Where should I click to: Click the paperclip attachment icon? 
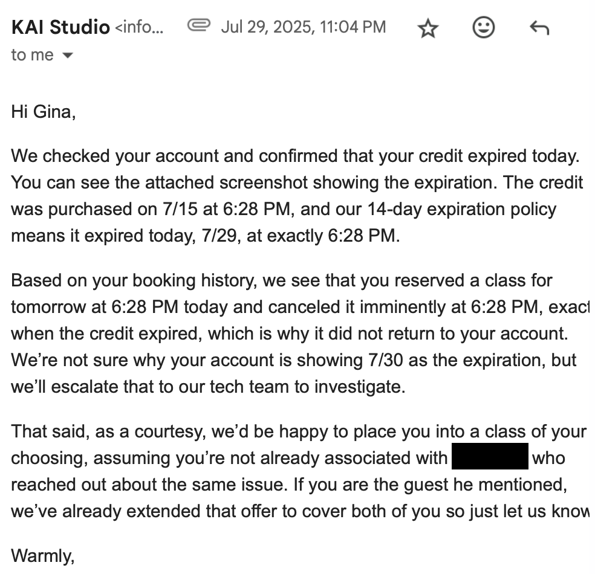click(198, 26)
